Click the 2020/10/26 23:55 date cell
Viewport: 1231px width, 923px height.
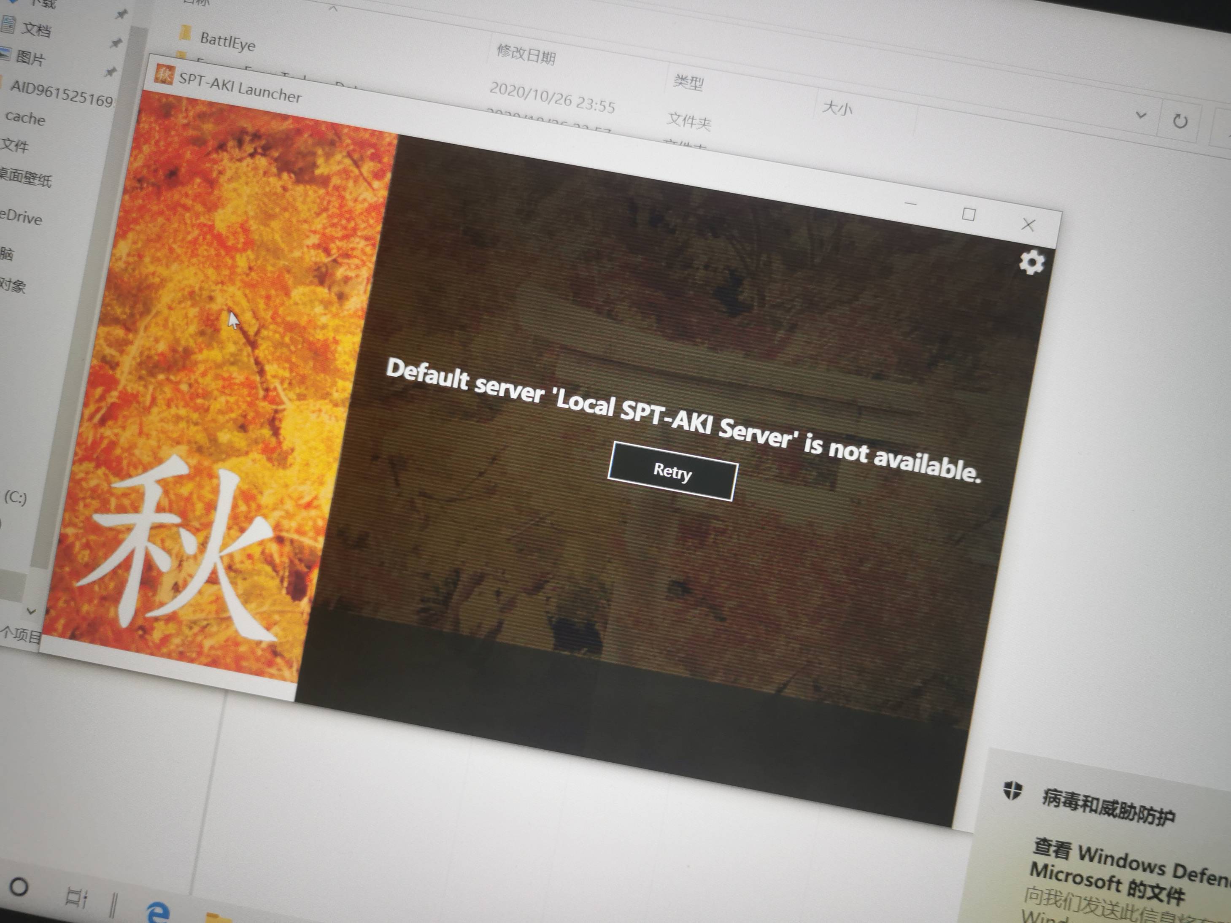point(552,97)
